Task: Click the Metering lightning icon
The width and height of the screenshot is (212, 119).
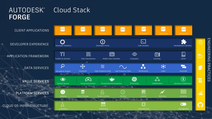Action: tap(162, 92)
